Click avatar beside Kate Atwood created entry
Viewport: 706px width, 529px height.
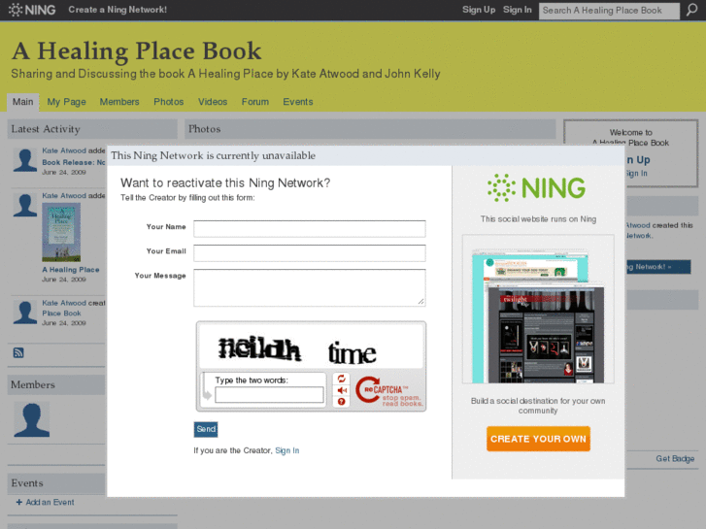(x=25, y=312)
